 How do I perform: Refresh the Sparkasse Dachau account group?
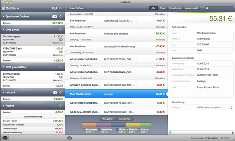(x=61, y=16)
